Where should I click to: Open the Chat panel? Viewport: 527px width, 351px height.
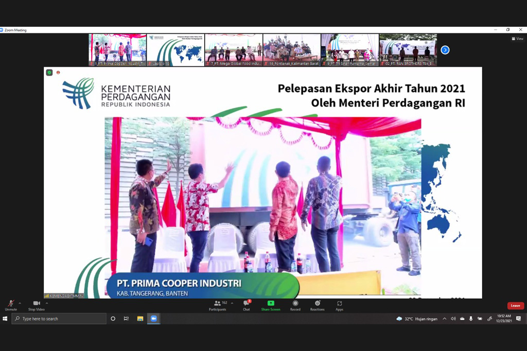pos(246,304)
